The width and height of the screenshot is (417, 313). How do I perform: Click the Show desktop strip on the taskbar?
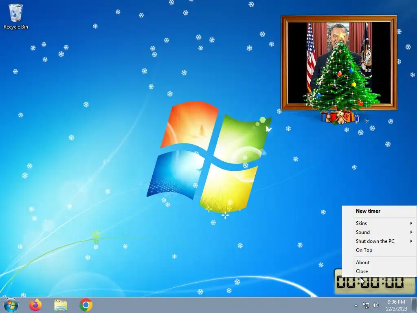click(x=414, y=305)
